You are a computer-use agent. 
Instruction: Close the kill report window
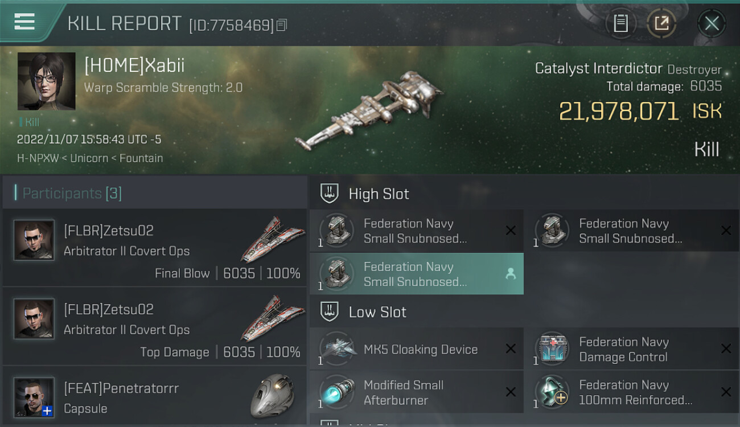712,23
